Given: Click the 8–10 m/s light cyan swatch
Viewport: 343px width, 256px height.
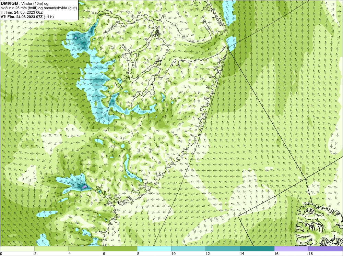Looking at the screenshot, I should [x=154, y=248].
